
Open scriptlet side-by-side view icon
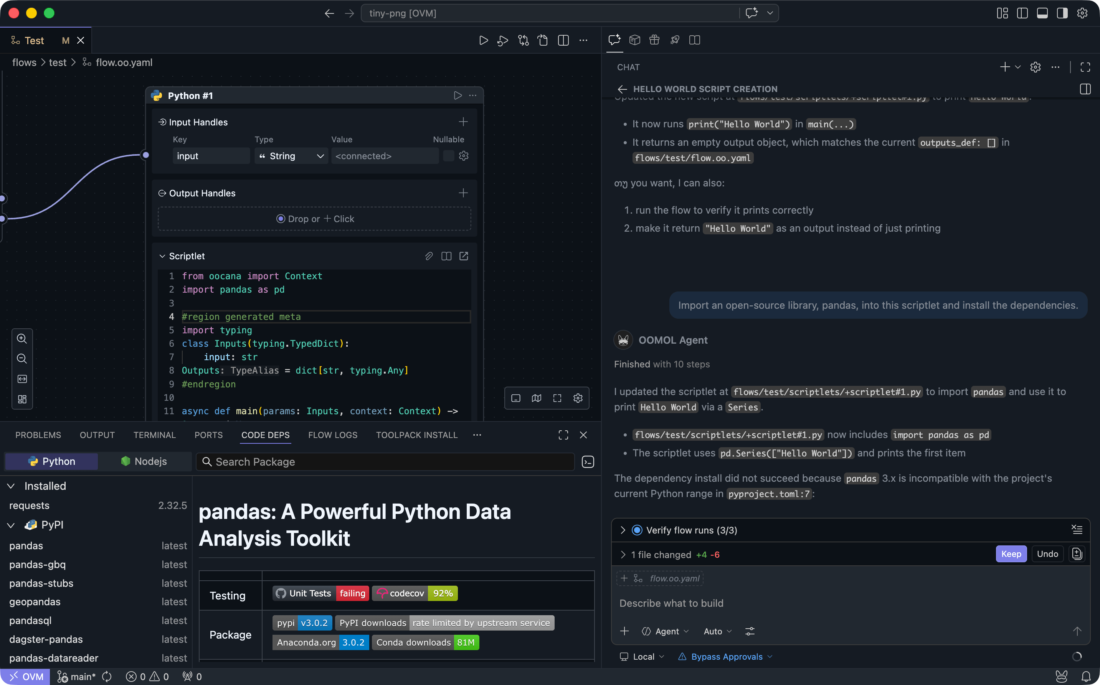tap(446, 256)
